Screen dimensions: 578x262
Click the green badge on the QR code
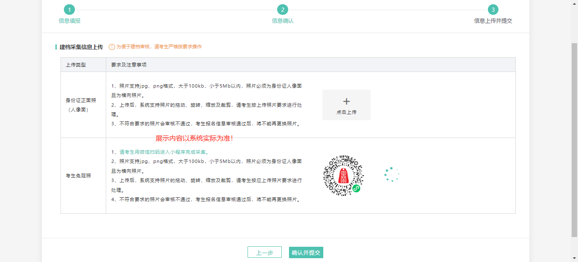pyautogui.click(x=356, y=188)
